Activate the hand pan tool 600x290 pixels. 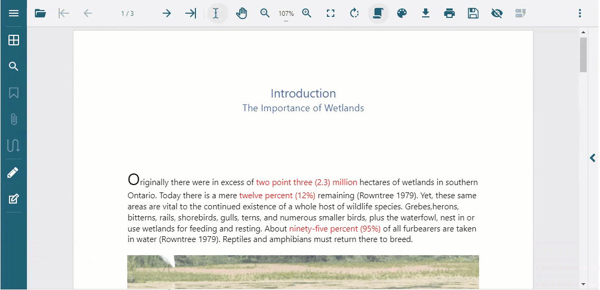[241, 13]
